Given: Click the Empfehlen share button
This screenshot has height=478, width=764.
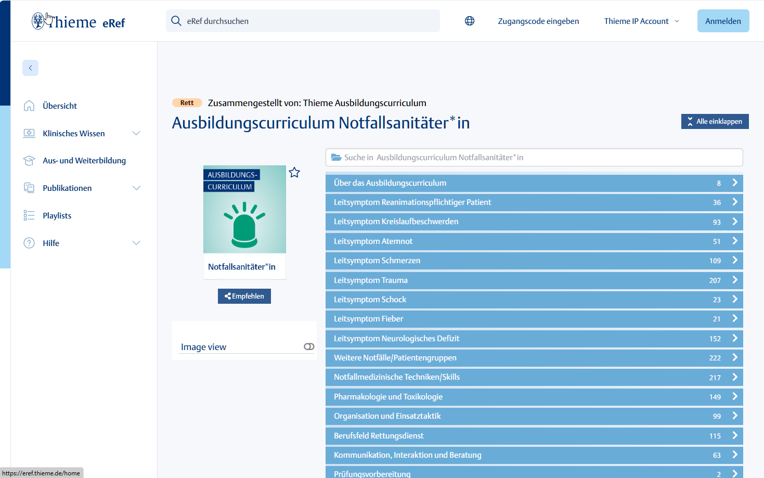Looking at the screenshot, I should (x=244, y=296).
